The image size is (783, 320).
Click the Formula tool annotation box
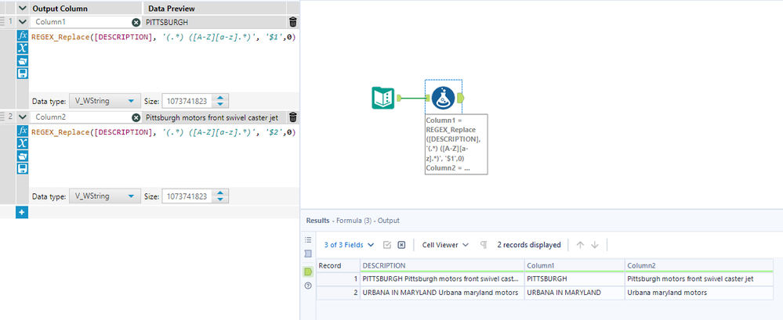[456, 144]
